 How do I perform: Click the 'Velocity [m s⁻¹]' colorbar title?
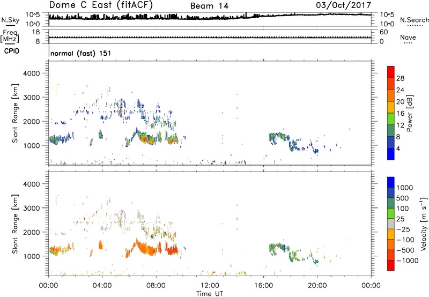[424, 224]
